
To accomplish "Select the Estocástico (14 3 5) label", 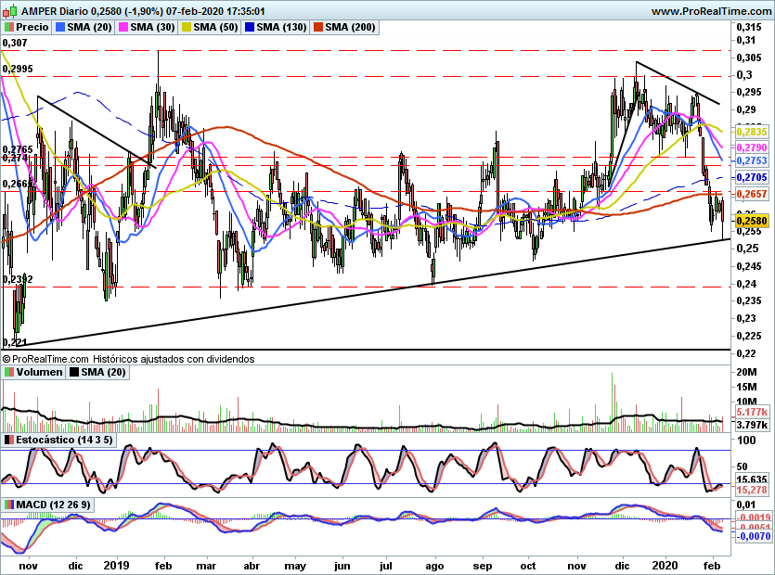I will coord(64,440).
